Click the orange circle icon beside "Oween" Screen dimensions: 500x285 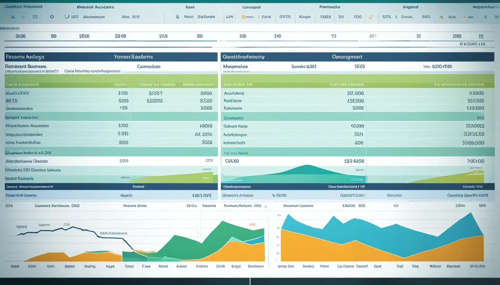(243, 17)
